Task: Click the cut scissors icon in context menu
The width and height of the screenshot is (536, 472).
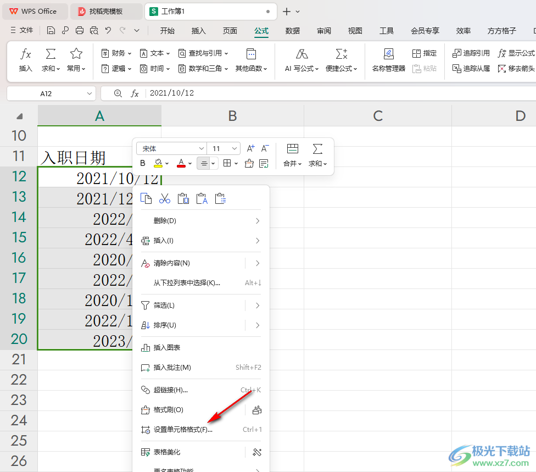Action: 164,198
